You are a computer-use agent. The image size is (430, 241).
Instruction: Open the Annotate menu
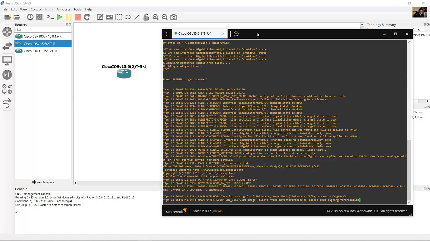tap(63, 9)
